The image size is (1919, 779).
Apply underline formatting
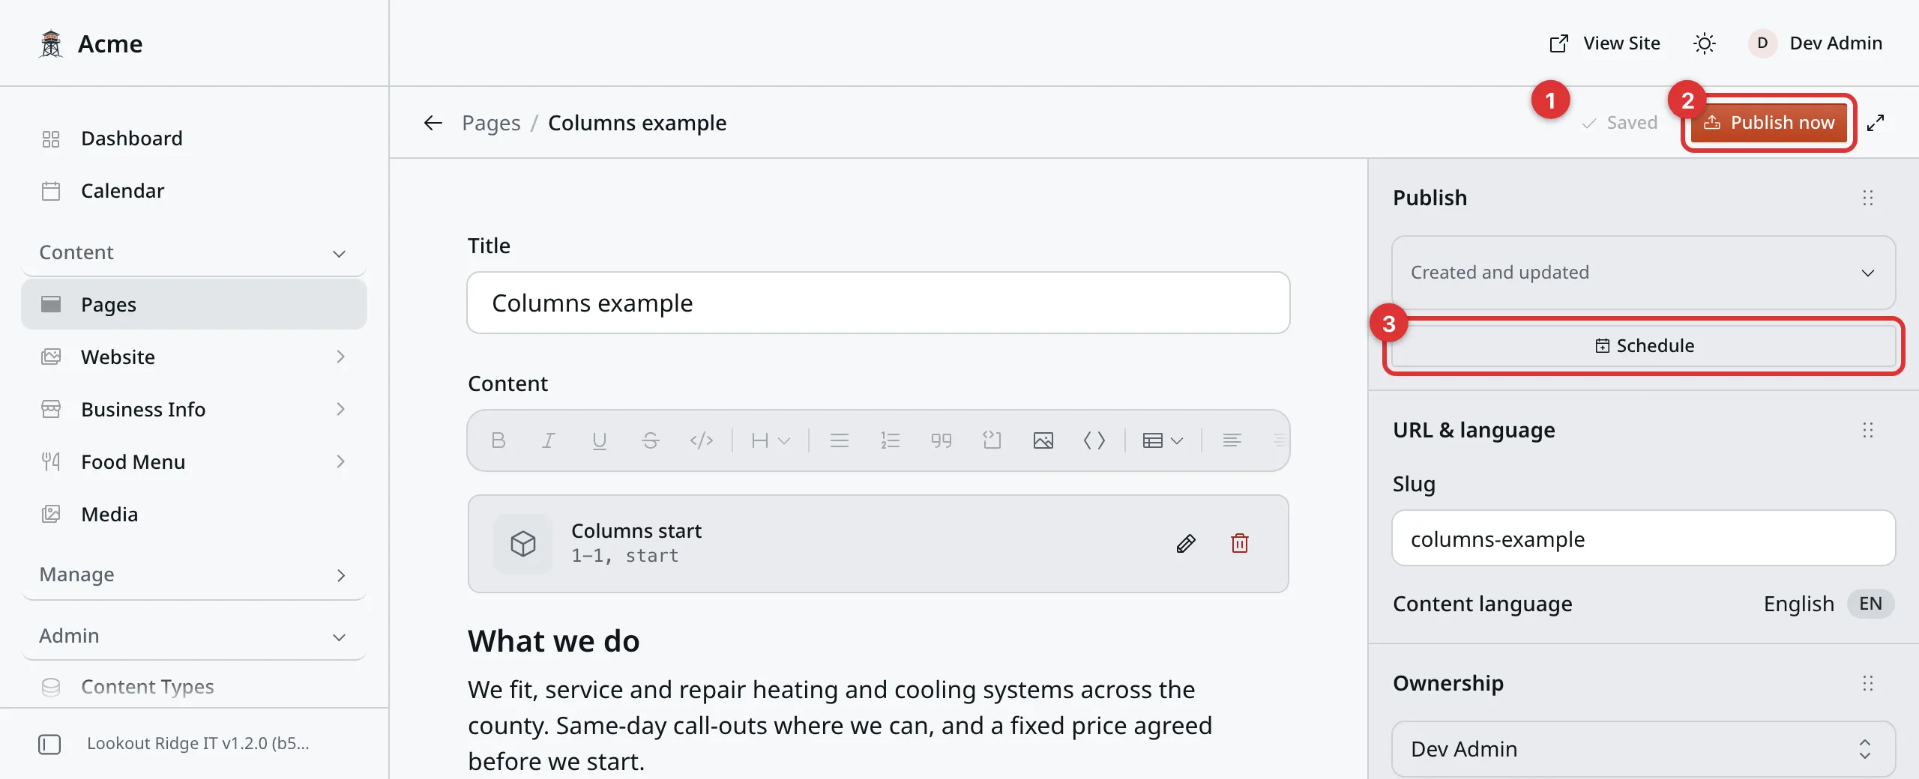600,440
